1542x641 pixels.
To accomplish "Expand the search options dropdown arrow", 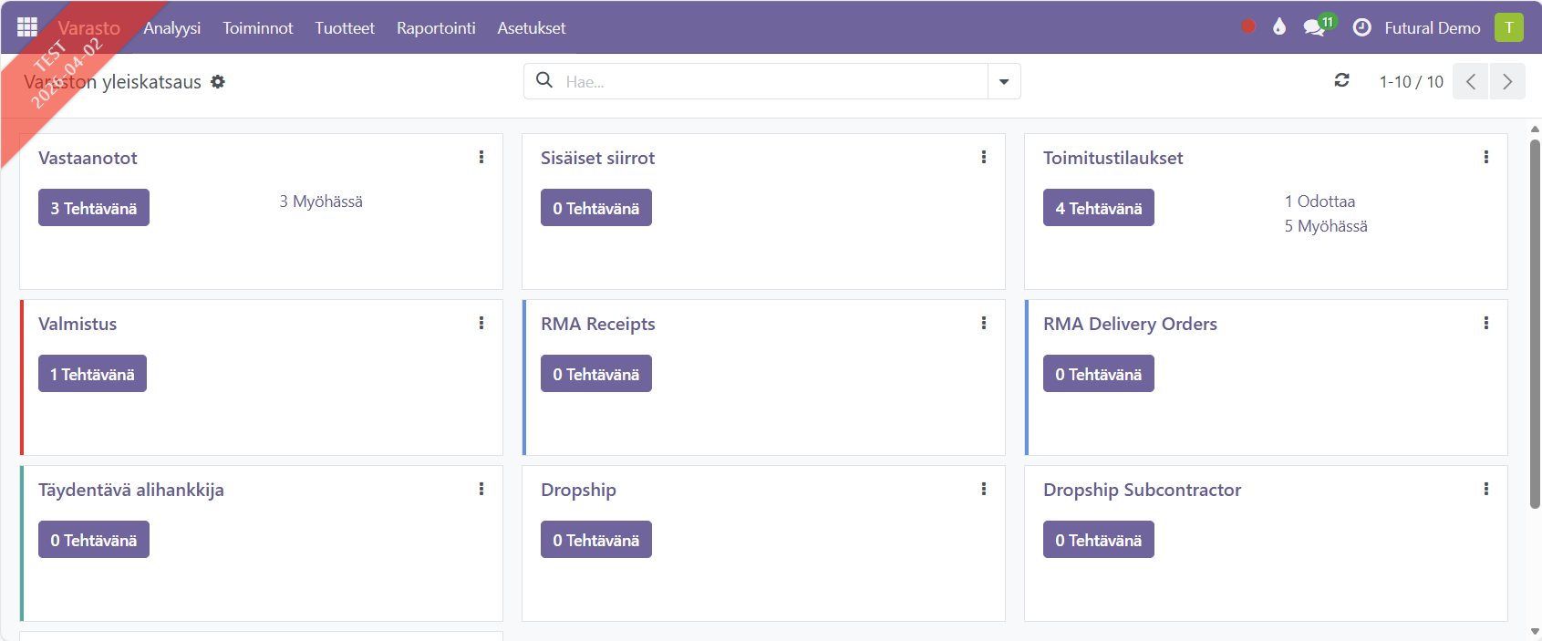I will [1004, 81].
